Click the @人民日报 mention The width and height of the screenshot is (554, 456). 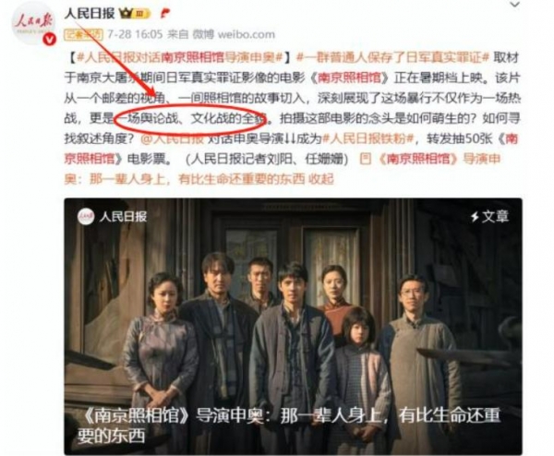(173, 138)
